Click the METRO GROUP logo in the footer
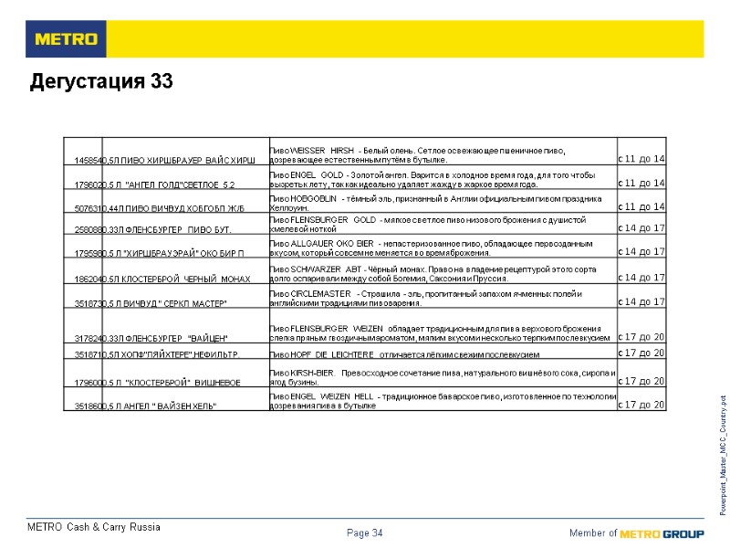The height and width of the screenshot is (548, 730). 662,533
